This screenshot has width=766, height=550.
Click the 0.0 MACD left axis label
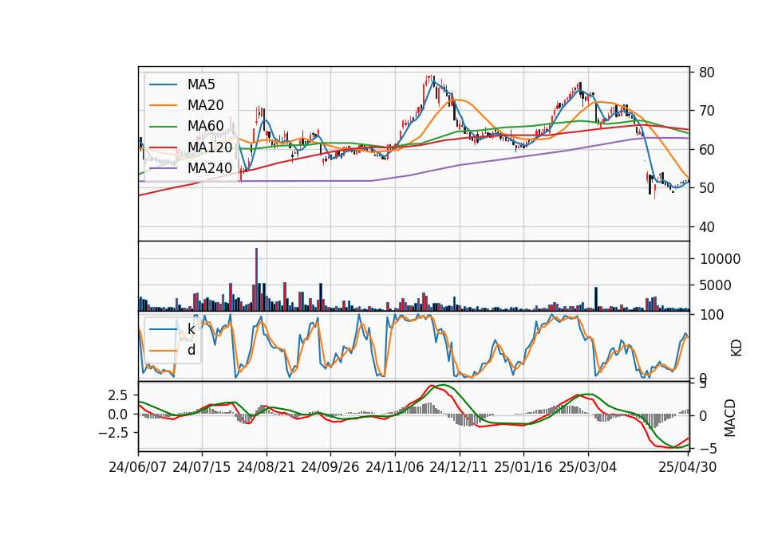click(x=118, y=414)
